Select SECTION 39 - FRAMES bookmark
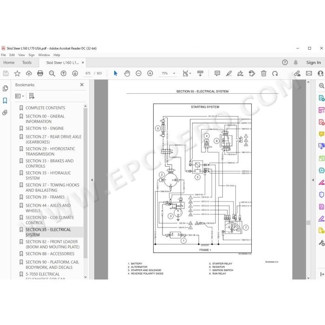325x325 pixels. [x=45, y=197]
